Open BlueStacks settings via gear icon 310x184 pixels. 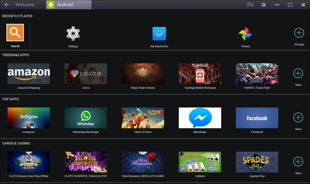[263, 5]
